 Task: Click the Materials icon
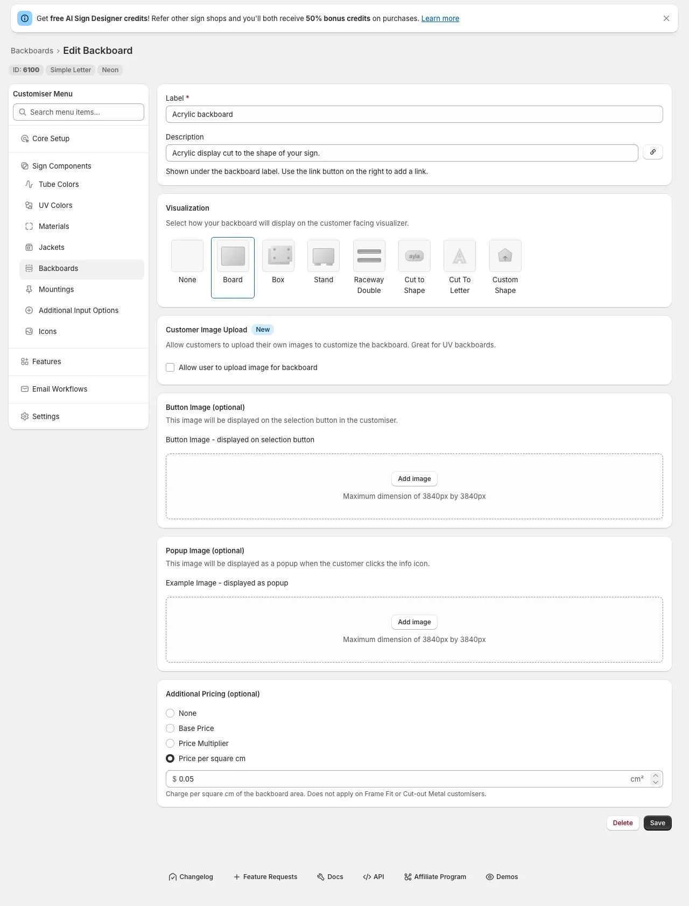(x=29, y=226)
